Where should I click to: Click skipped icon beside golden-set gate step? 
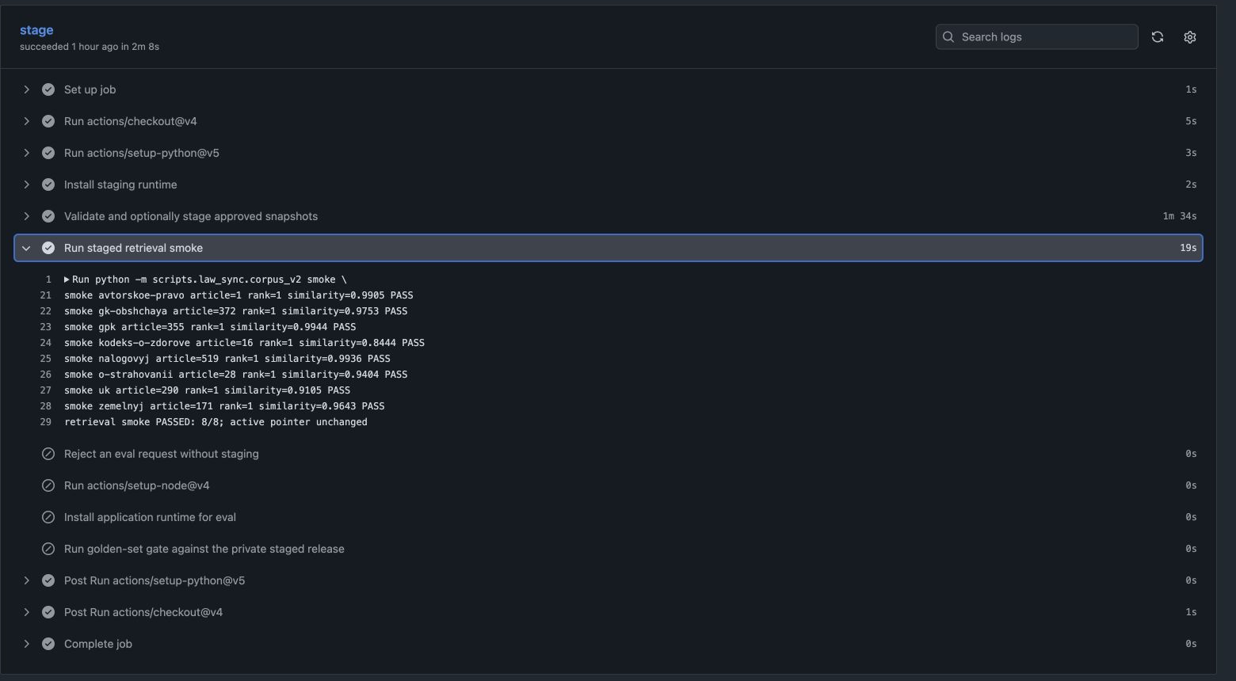pos(48,549)
